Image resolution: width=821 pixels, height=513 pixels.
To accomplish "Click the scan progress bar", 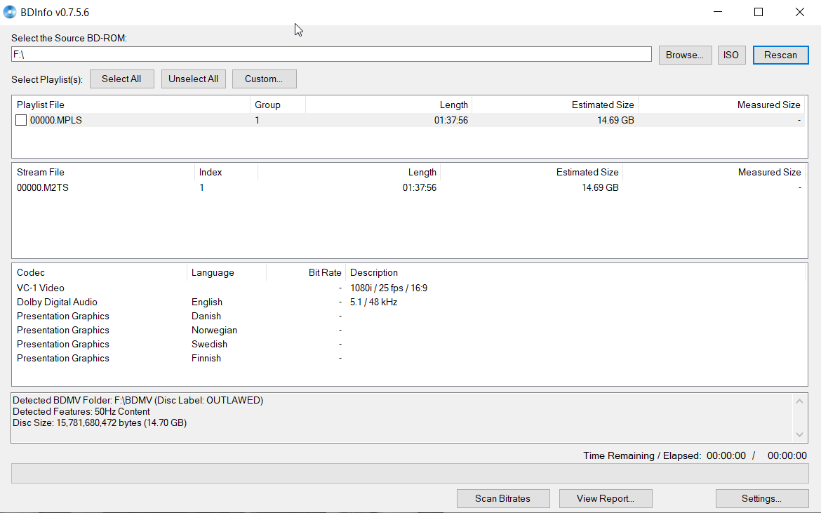I will [x=410, y=473].
